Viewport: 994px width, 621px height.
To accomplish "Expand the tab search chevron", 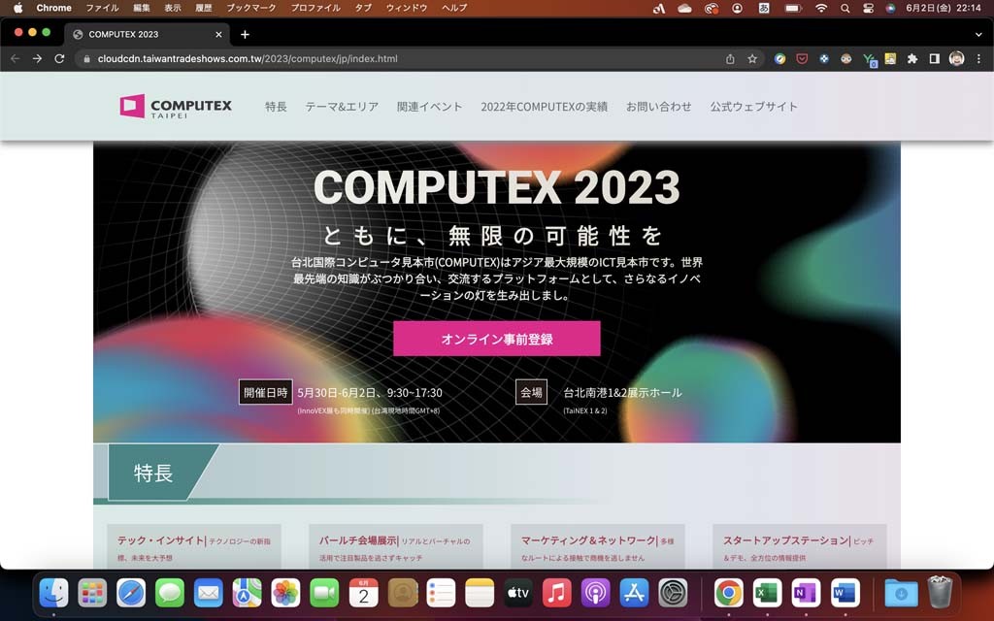I will click(978, 34).
